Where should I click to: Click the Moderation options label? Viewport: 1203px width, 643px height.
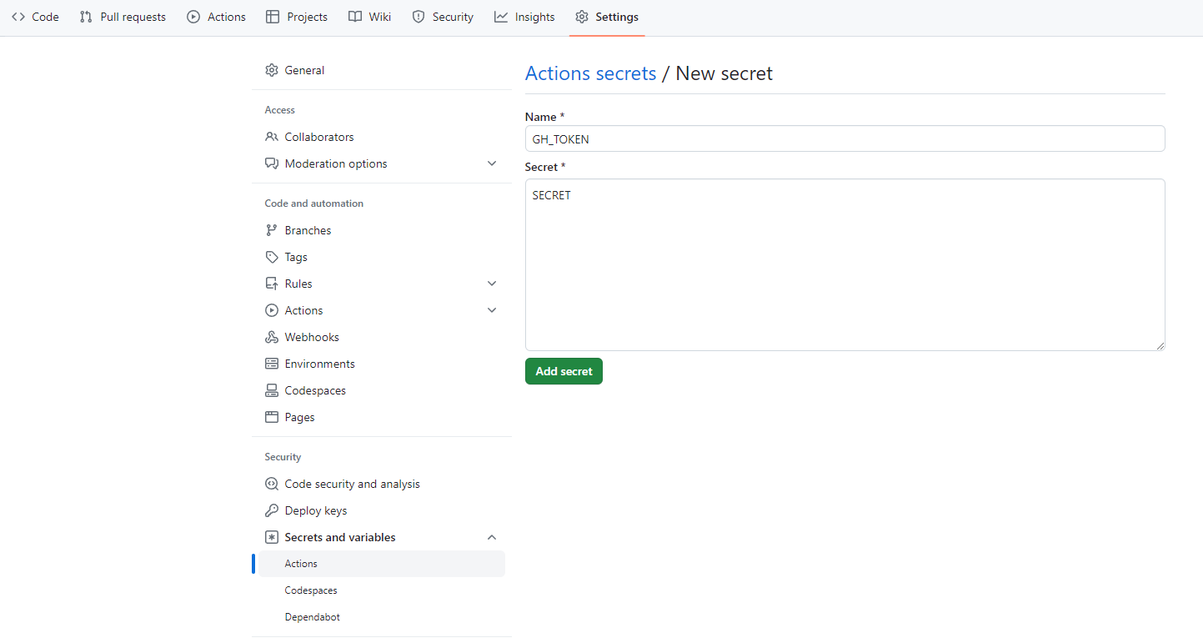[x=336, y=163]
